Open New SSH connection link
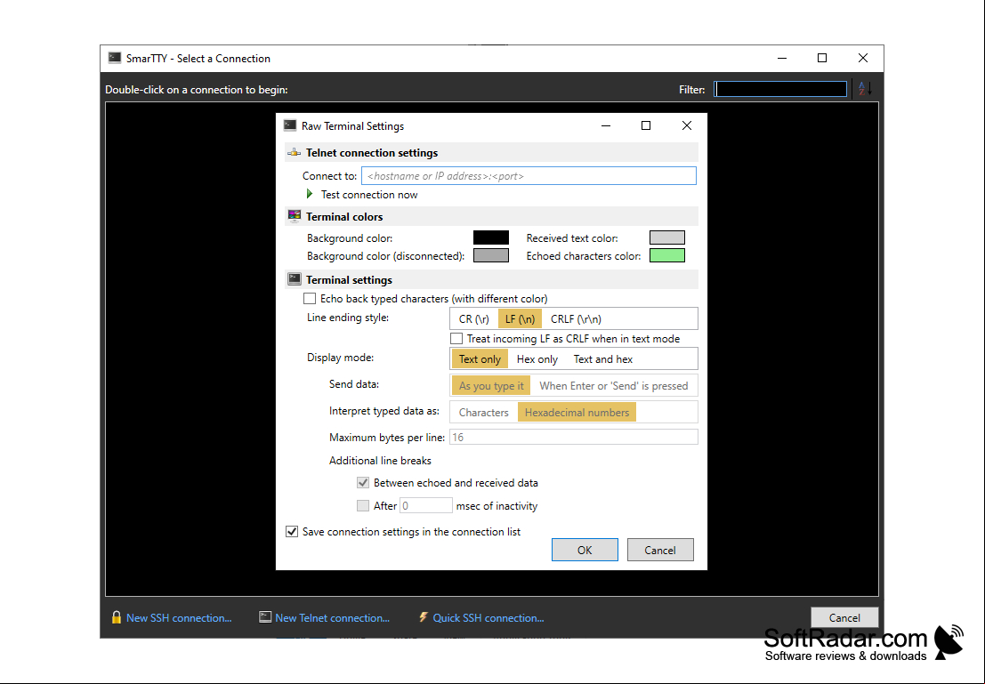The width and height of the screenshot is (985, 684). click(179, 618)
